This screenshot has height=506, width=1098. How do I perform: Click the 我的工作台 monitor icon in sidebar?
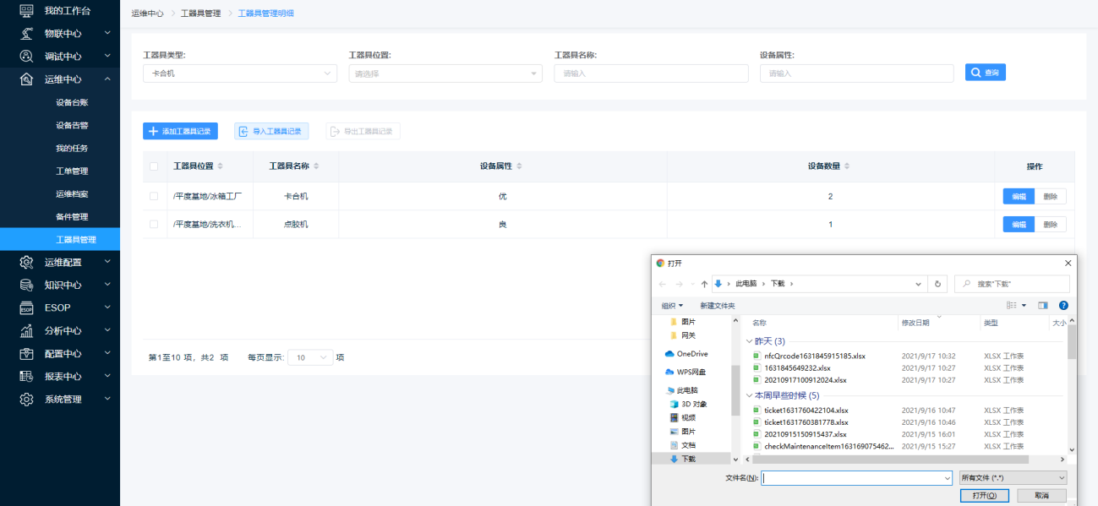coord(26,10)
